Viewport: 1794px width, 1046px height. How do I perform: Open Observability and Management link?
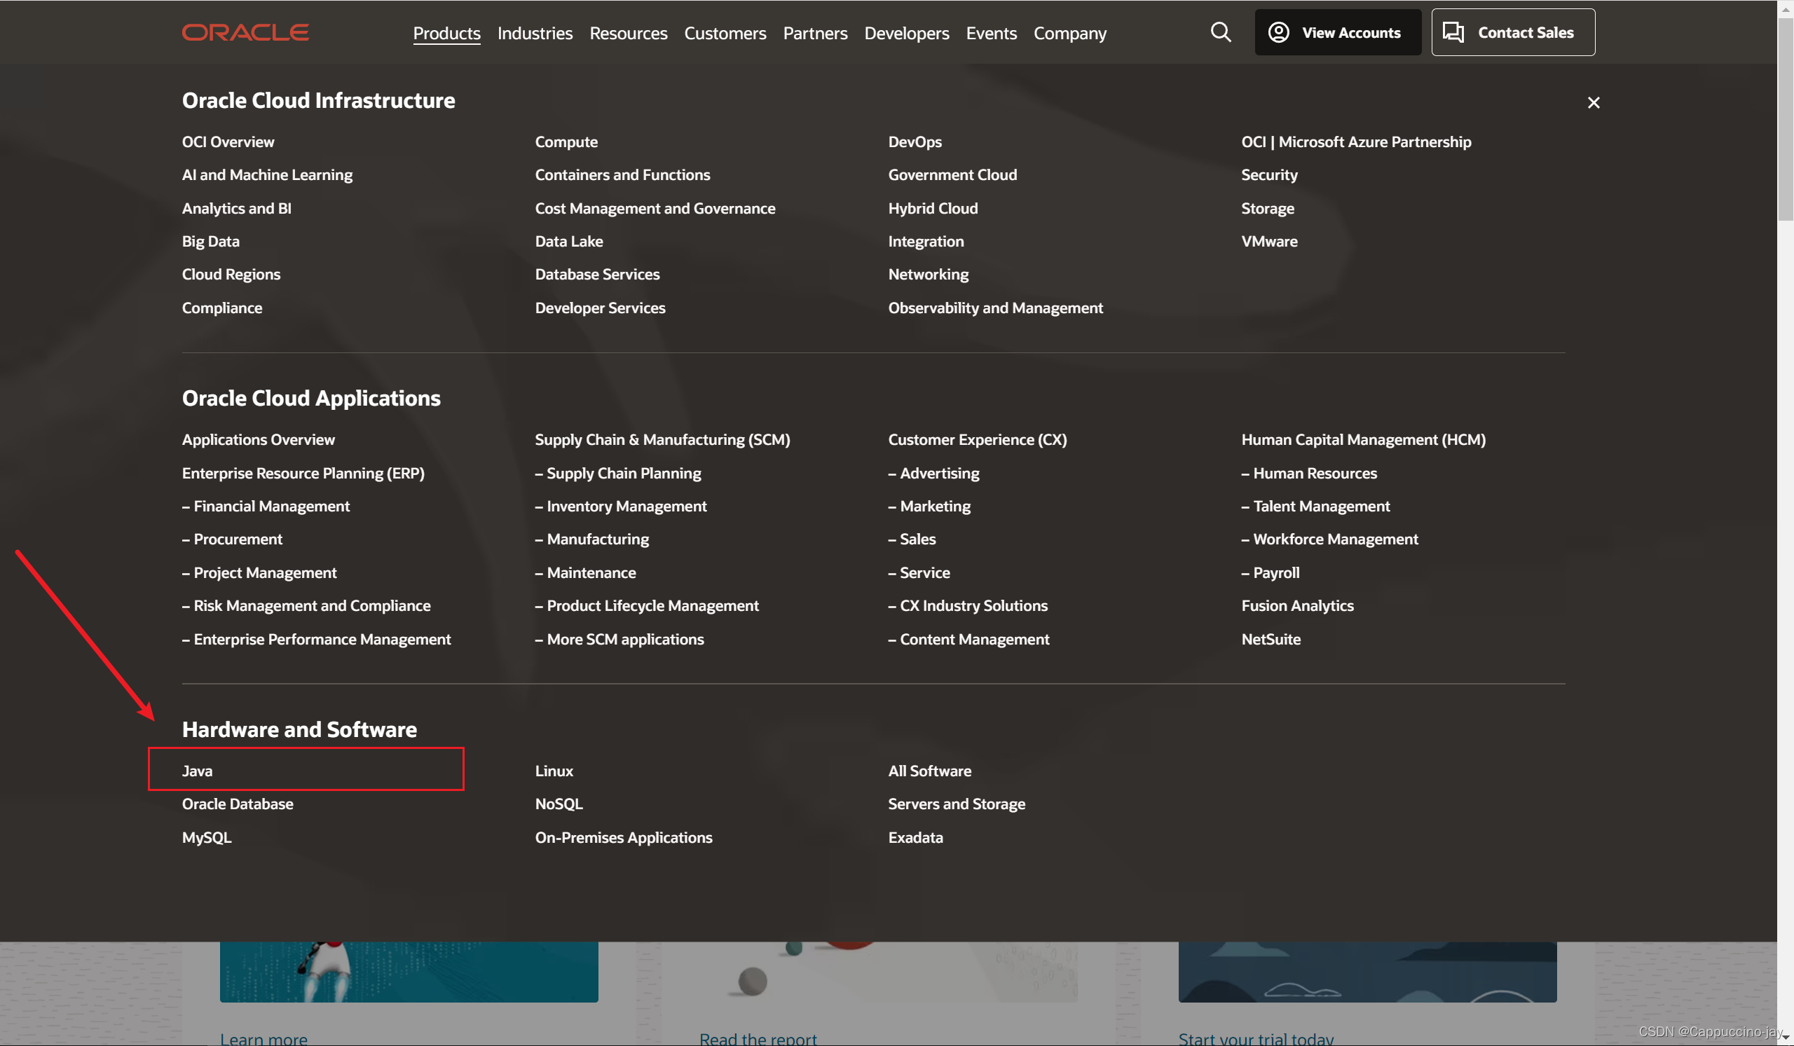tap(995, 308)
